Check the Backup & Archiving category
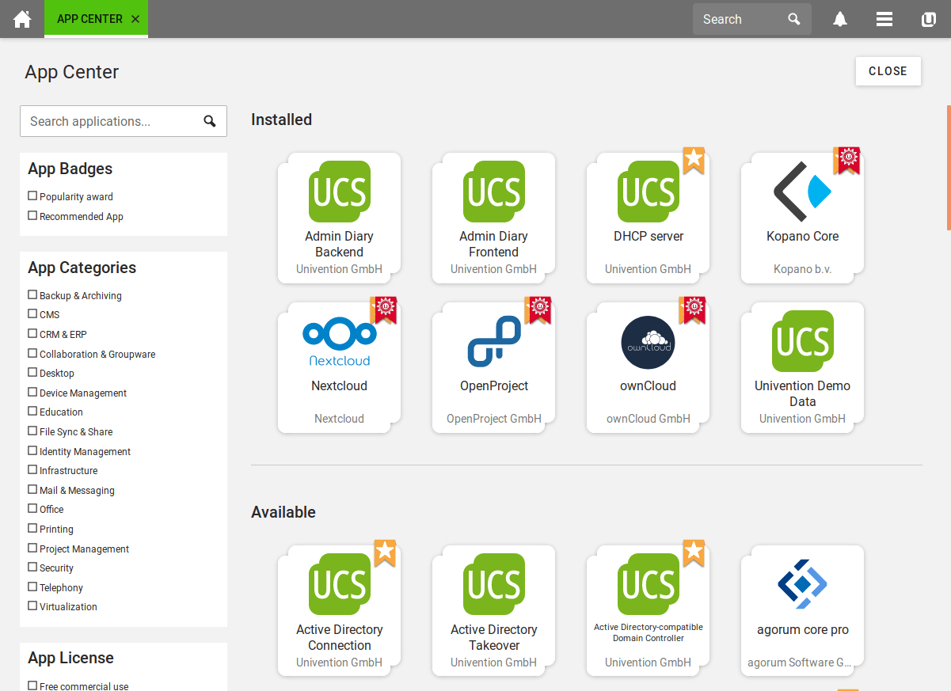The image size is (951, 691). click(32, 294)
